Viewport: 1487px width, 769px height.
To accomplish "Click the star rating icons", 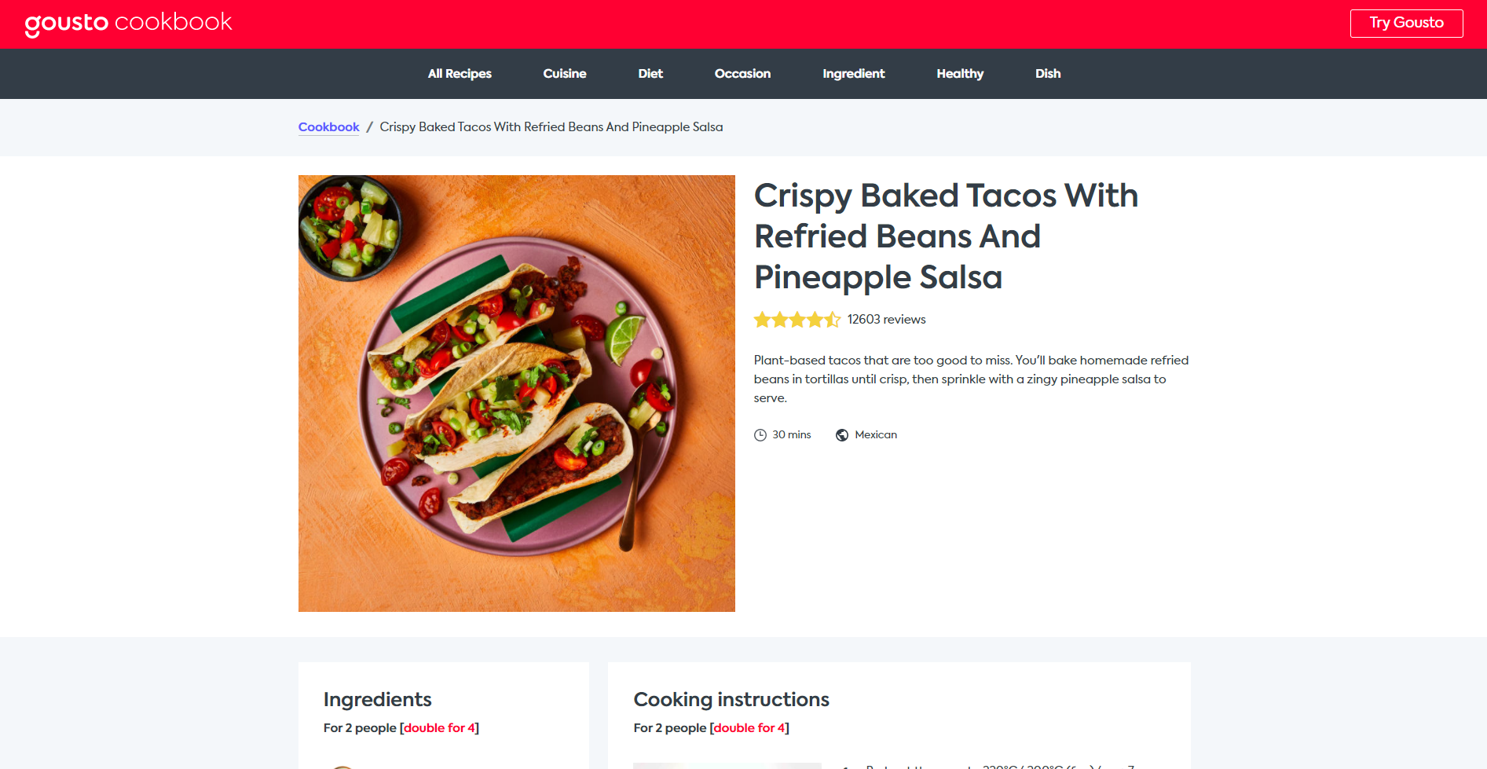I will click(x=797, y=320).
